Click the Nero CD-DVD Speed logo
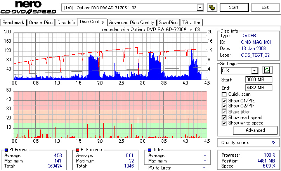Image resolution: width=281 pixels, height=171 pixels. 28,7
